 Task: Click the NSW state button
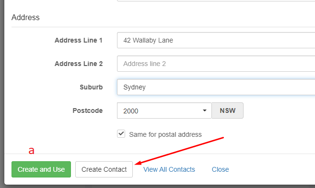point(227,111)
